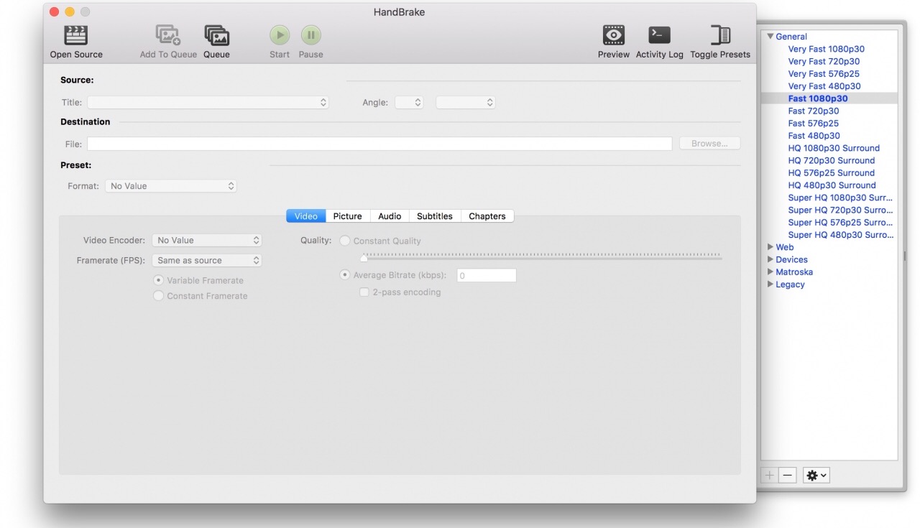Switch to the Picture tab

click(348, 216)
